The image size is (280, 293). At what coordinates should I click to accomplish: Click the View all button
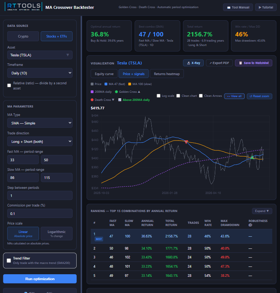(x=234, y=96)
